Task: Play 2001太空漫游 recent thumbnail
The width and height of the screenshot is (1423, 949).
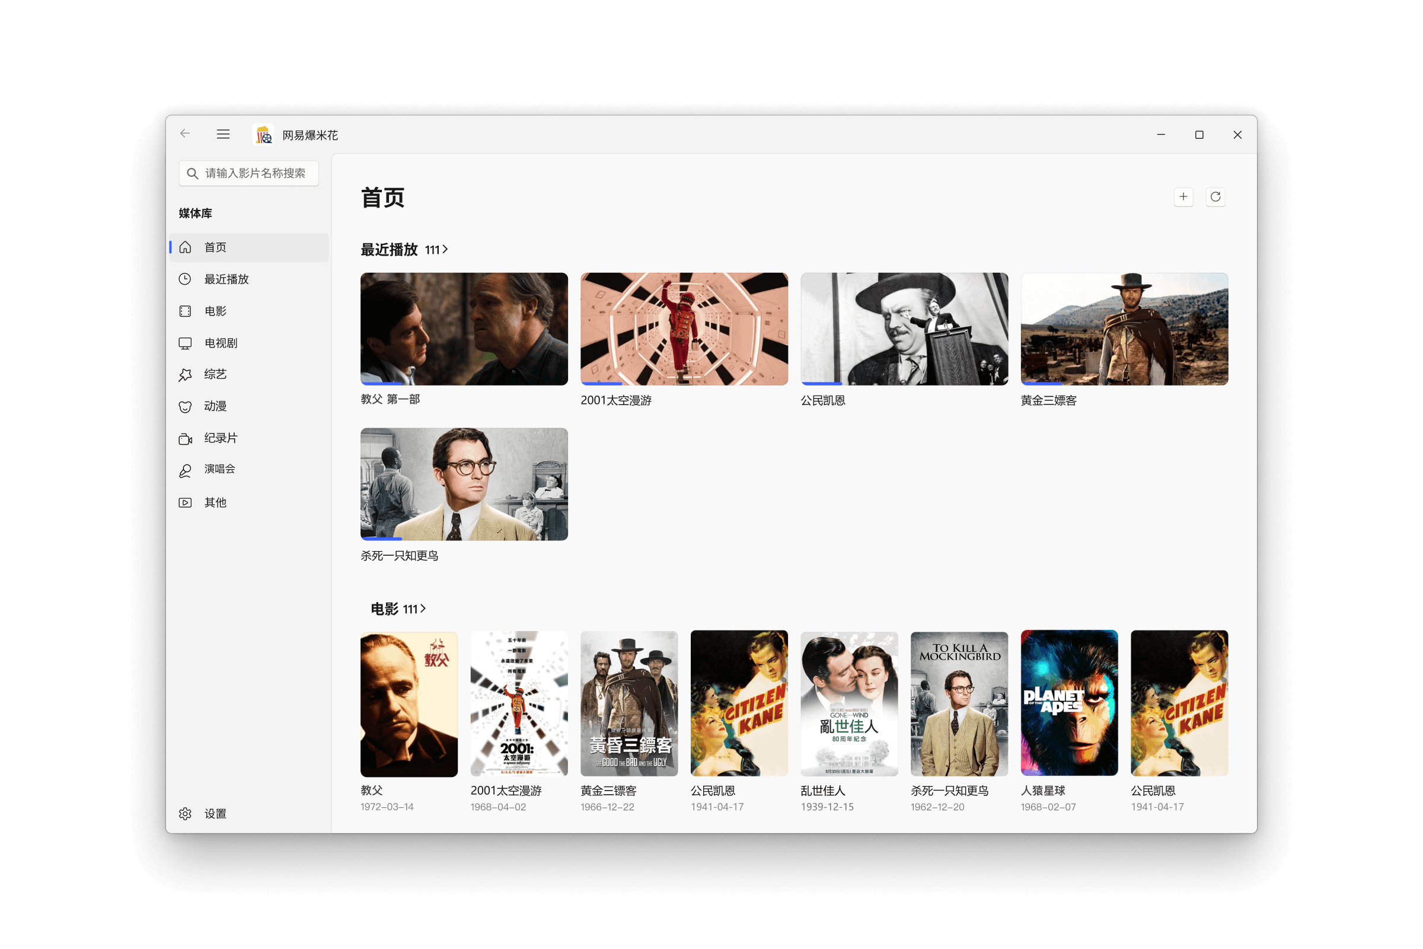Action: point(684,329)
